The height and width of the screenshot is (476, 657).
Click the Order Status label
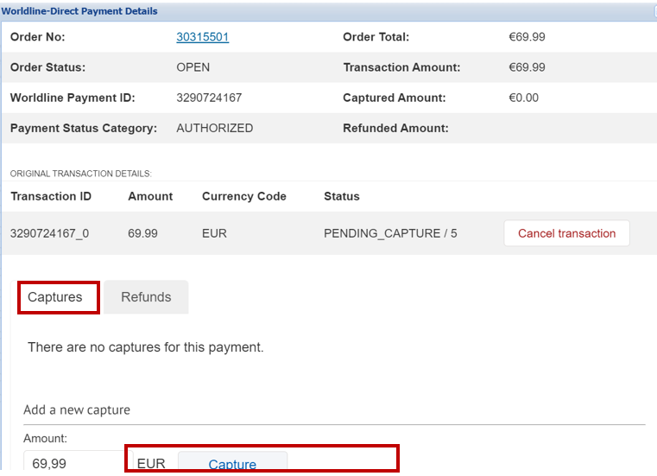coord(47,67)
